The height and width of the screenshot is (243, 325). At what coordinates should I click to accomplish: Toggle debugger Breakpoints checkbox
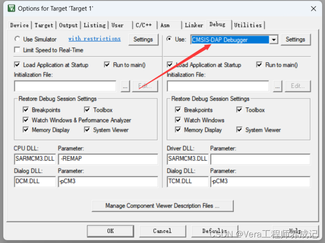(x=178, y=110)
